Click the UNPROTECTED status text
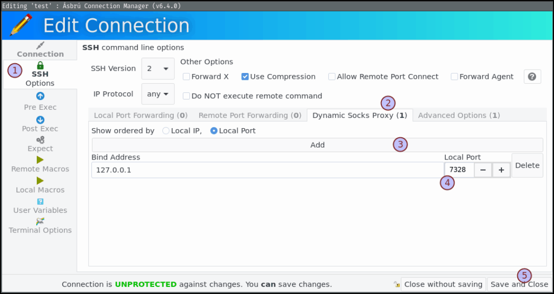 pos(146,284)
